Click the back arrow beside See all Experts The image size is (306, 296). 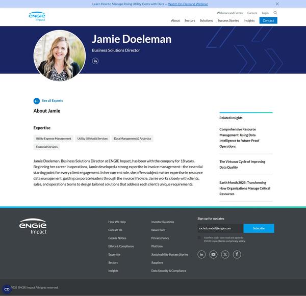tap(37, 101)
